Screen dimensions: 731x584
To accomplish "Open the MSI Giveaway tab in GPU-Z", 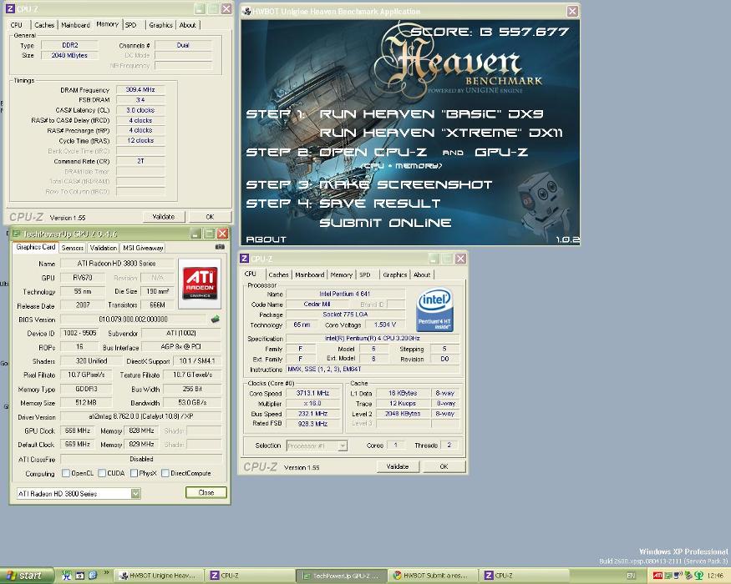I will pos(143,248).
